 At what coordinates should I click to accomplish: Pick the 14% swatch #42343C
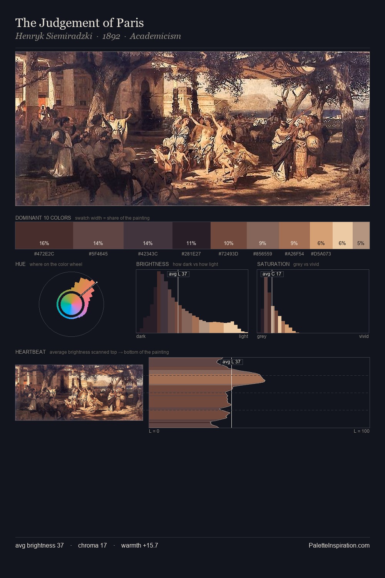point(148,235)
